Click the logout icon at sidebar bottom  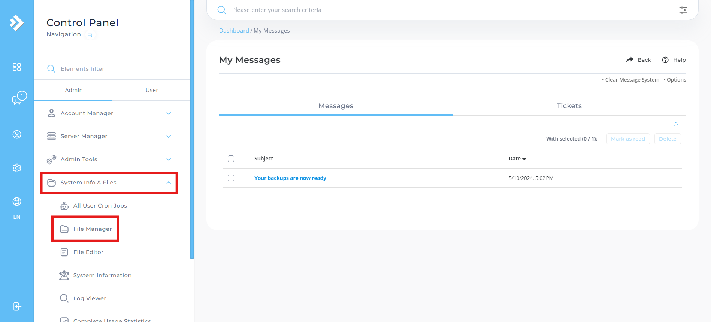click(17, 306)
